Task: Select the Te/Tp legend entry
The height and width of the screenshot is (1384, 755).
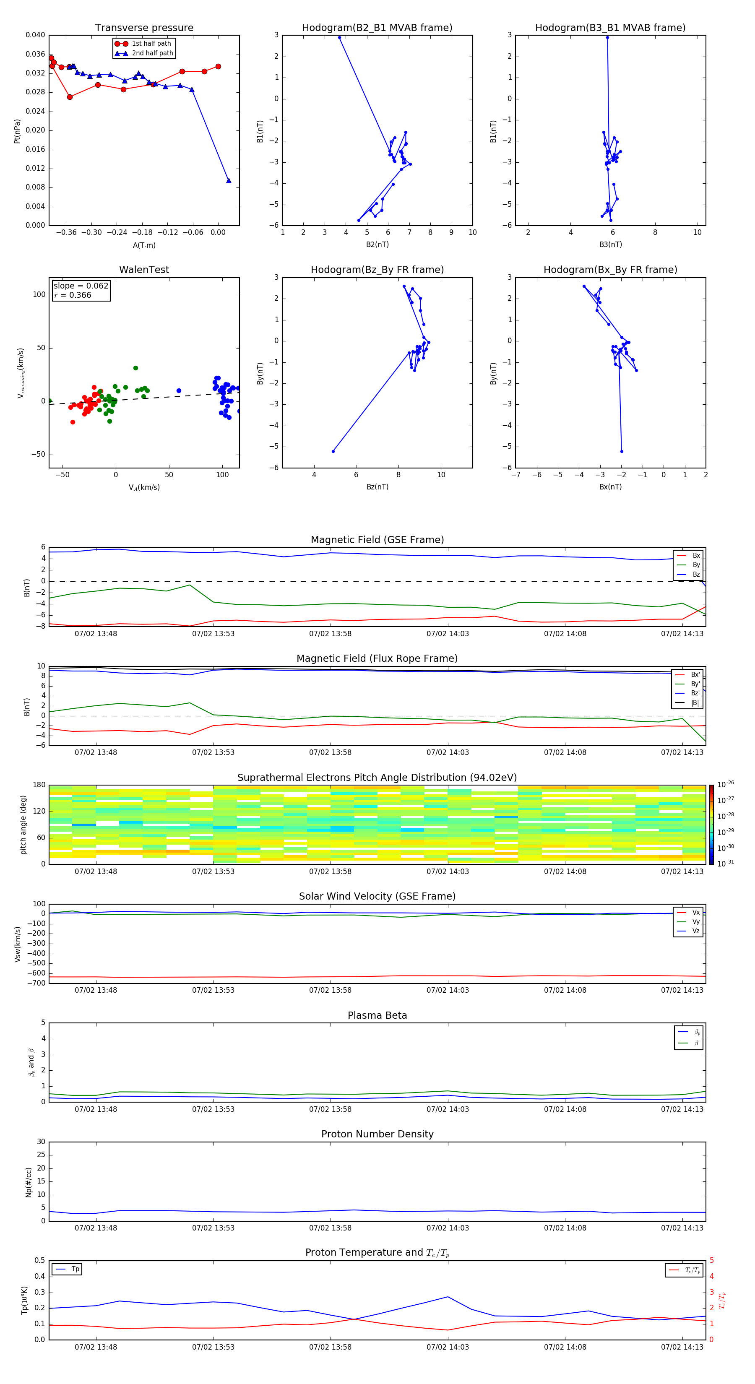Action: 684,1270
